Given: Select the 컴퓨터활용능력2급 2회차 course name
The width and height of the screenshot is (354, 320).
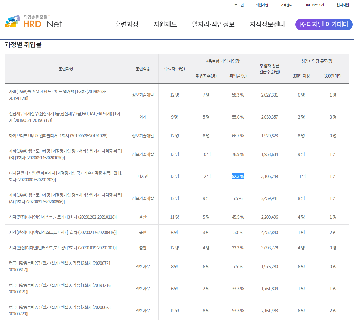Looking at the screenshot, I should click(60, 311).
